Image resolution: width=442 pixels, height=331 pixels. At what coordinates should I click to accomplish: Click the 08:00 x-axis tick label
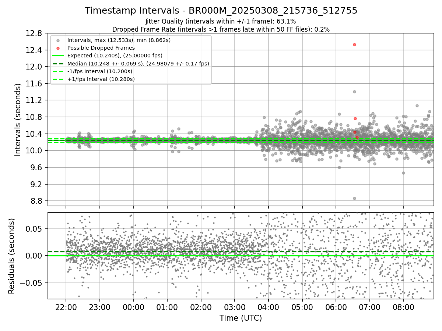point(403,307)
